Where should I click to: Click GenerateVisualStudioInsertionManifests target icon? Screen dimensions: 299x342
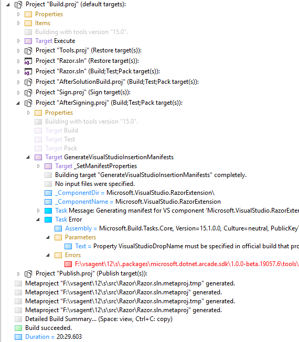click(38, 158)
